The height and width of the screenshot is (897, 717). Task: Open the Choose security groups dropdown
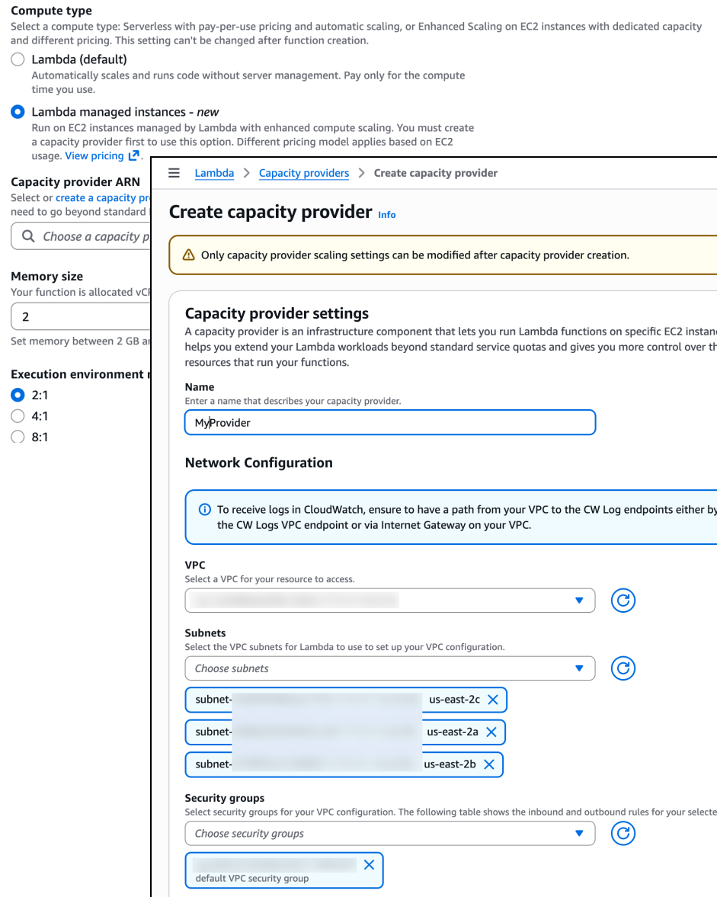(389, 833)
